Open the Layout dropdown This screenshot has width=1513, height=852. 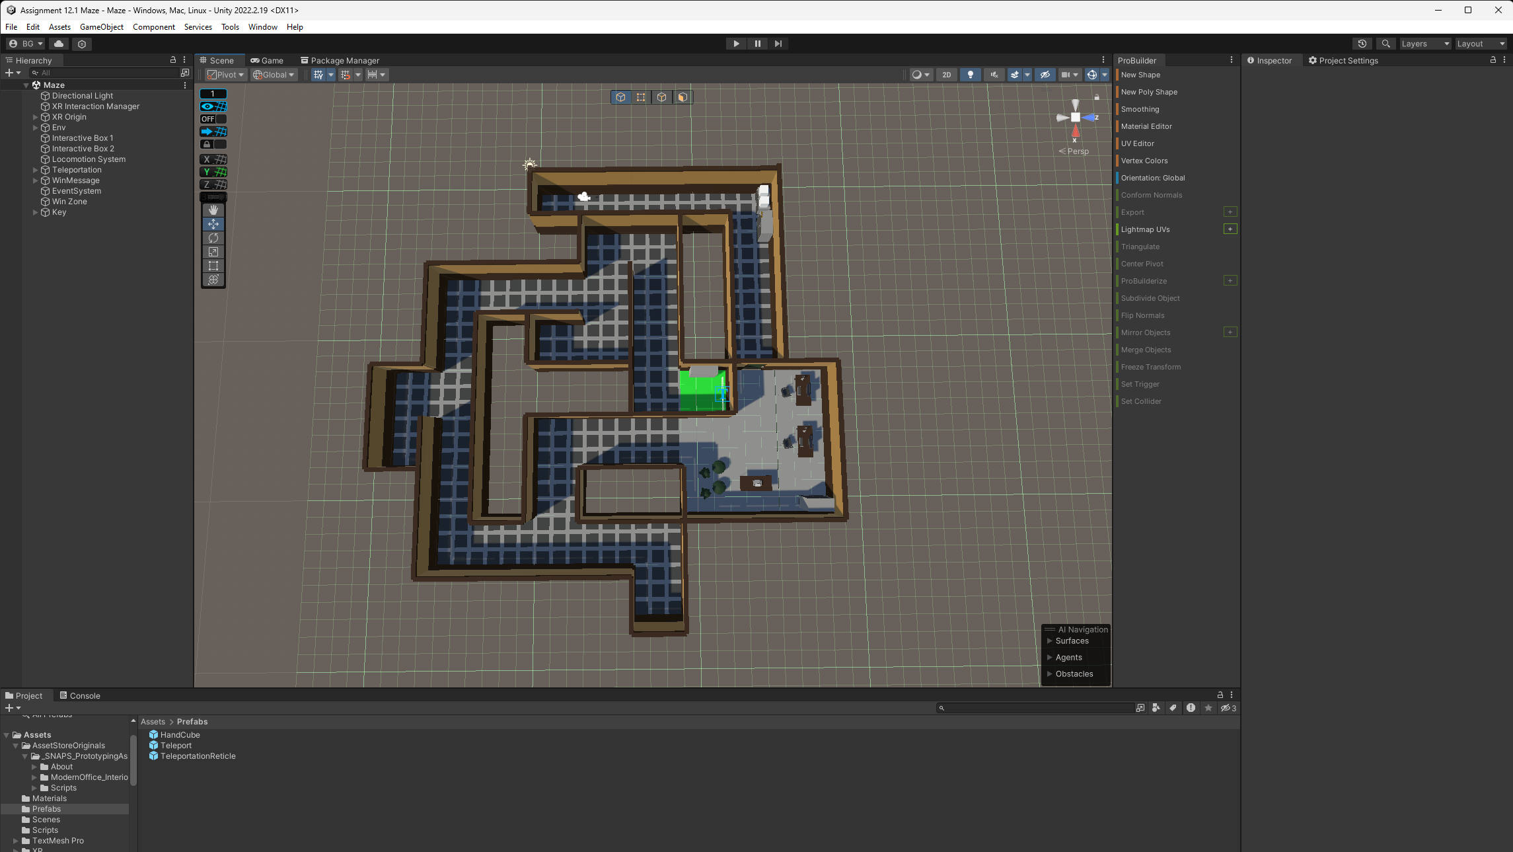click(x=1480, y=43)
